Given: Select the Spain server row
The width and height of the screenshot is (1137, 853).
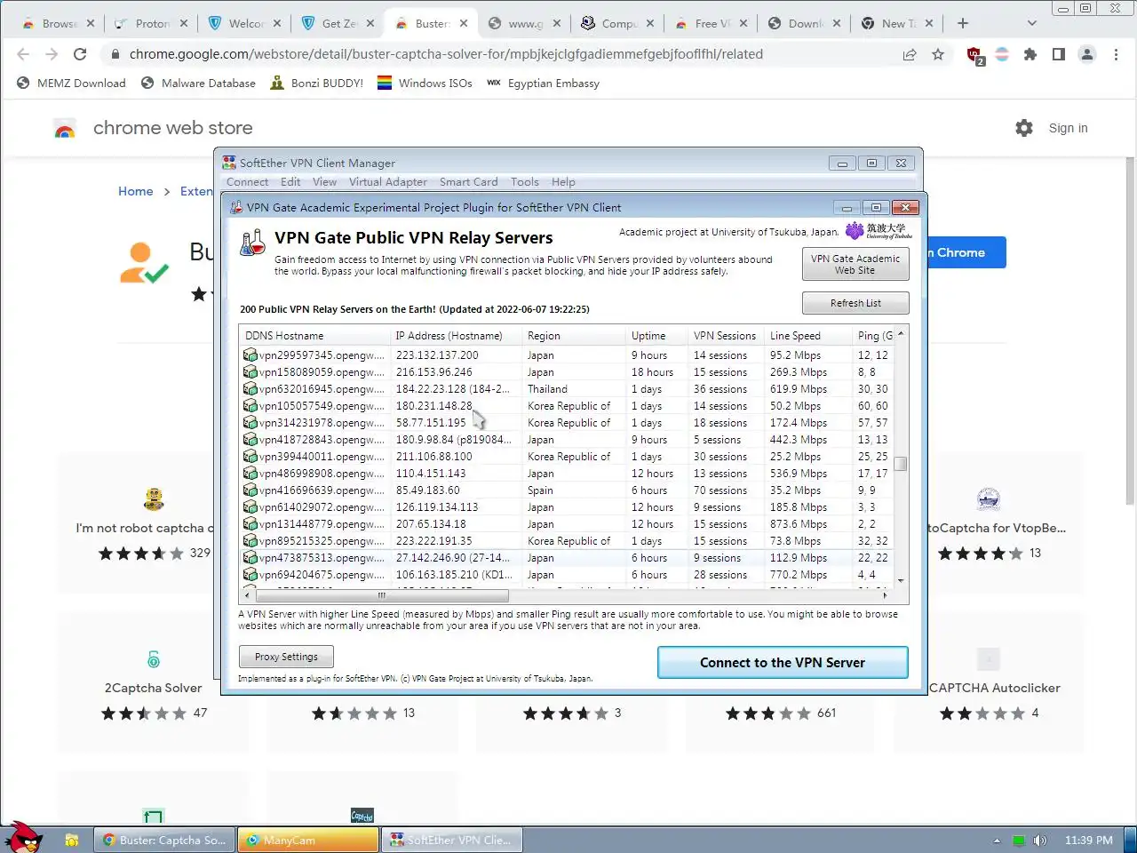Looking at the screenshot, I should (567, 490).
